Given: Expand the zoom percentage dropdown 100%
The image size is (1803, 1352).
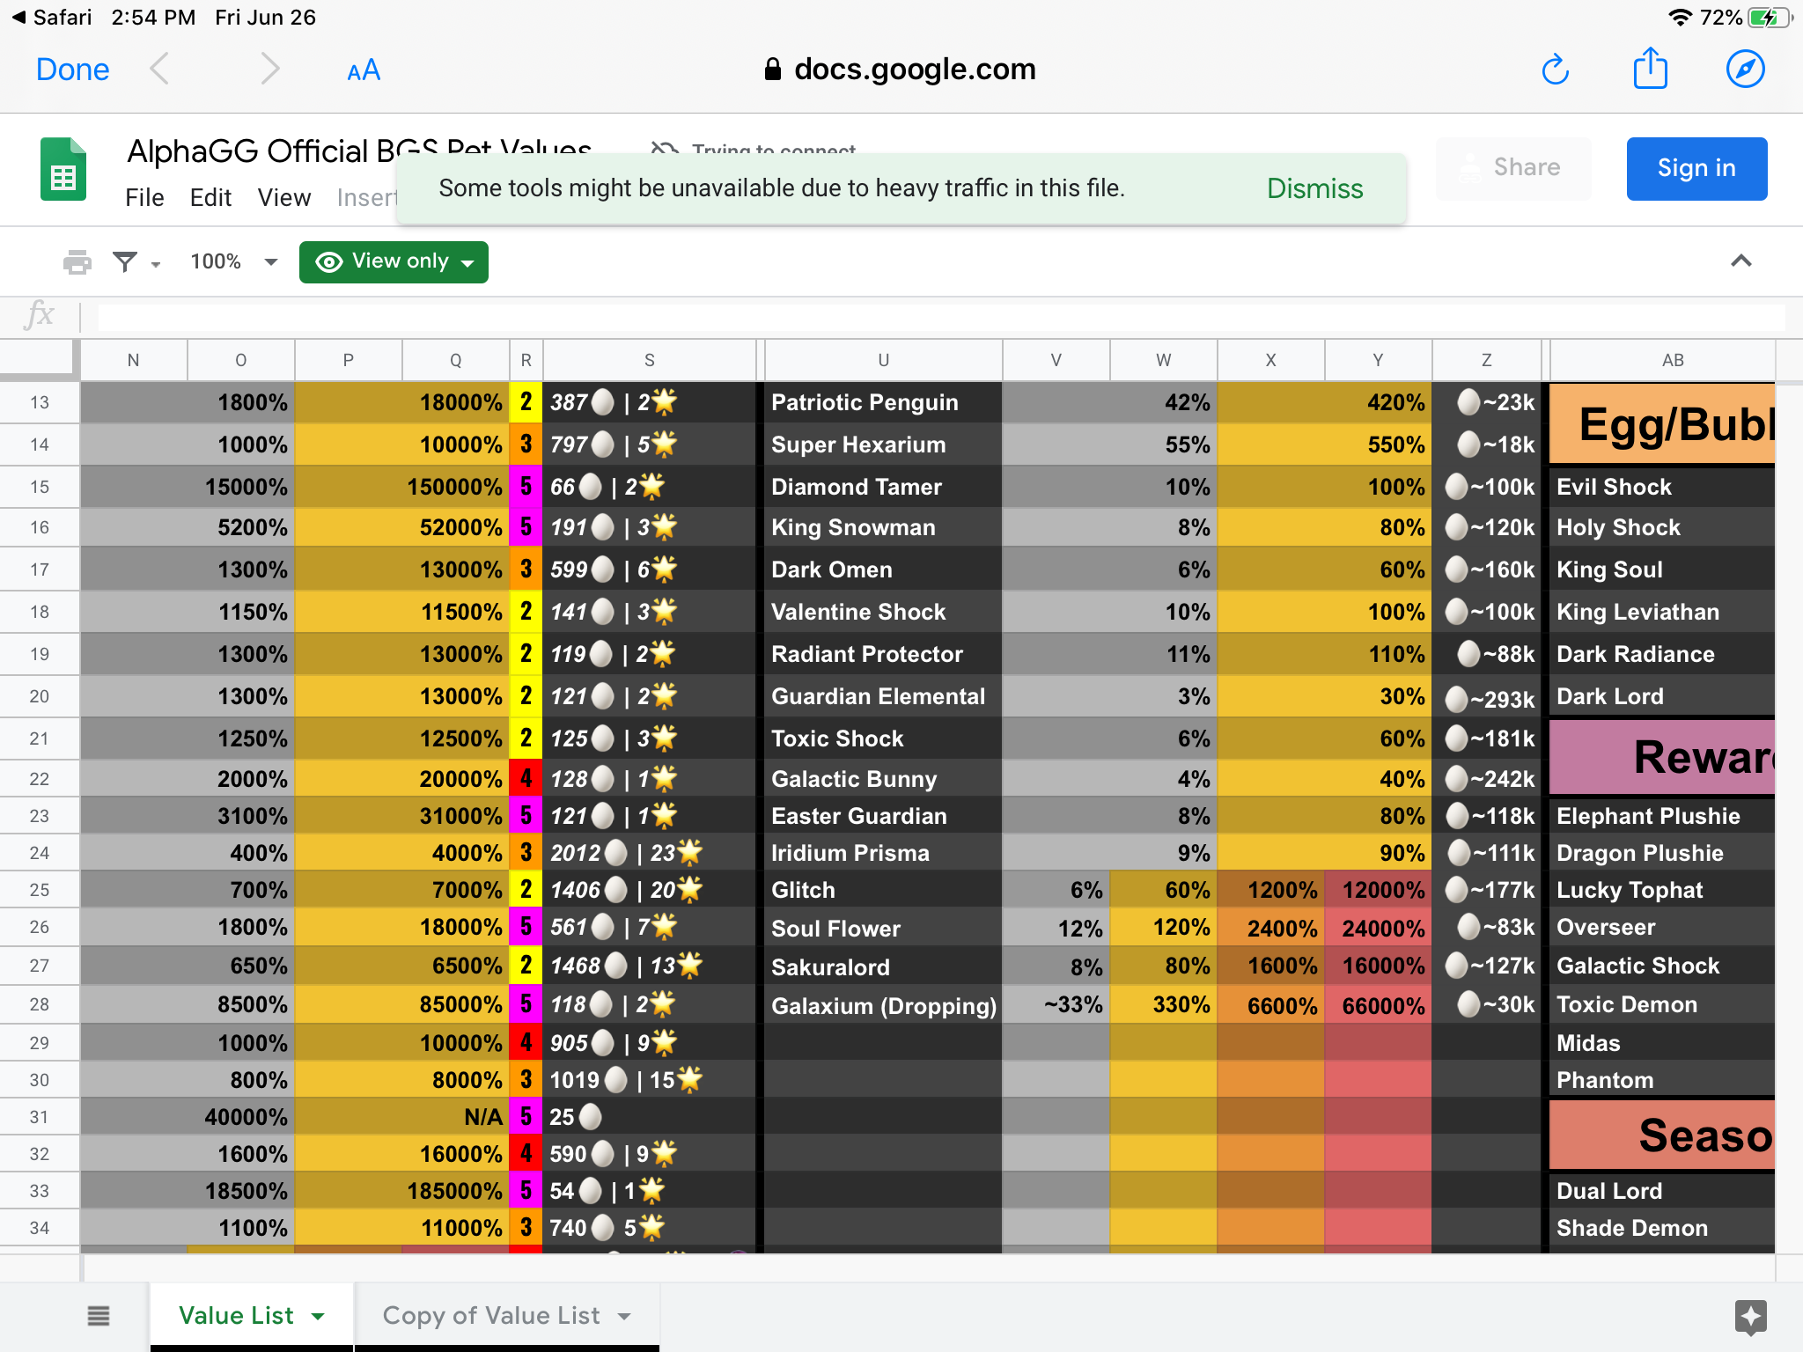Looking at the screenshot, I should coord(232,261).
